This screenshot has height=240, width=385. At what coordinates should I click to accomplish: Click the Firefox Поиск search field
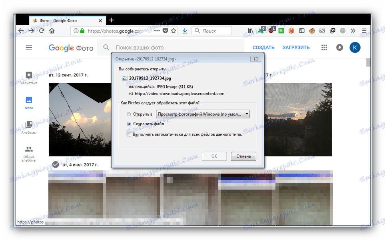pyautogui.click(x=211, y=31)
